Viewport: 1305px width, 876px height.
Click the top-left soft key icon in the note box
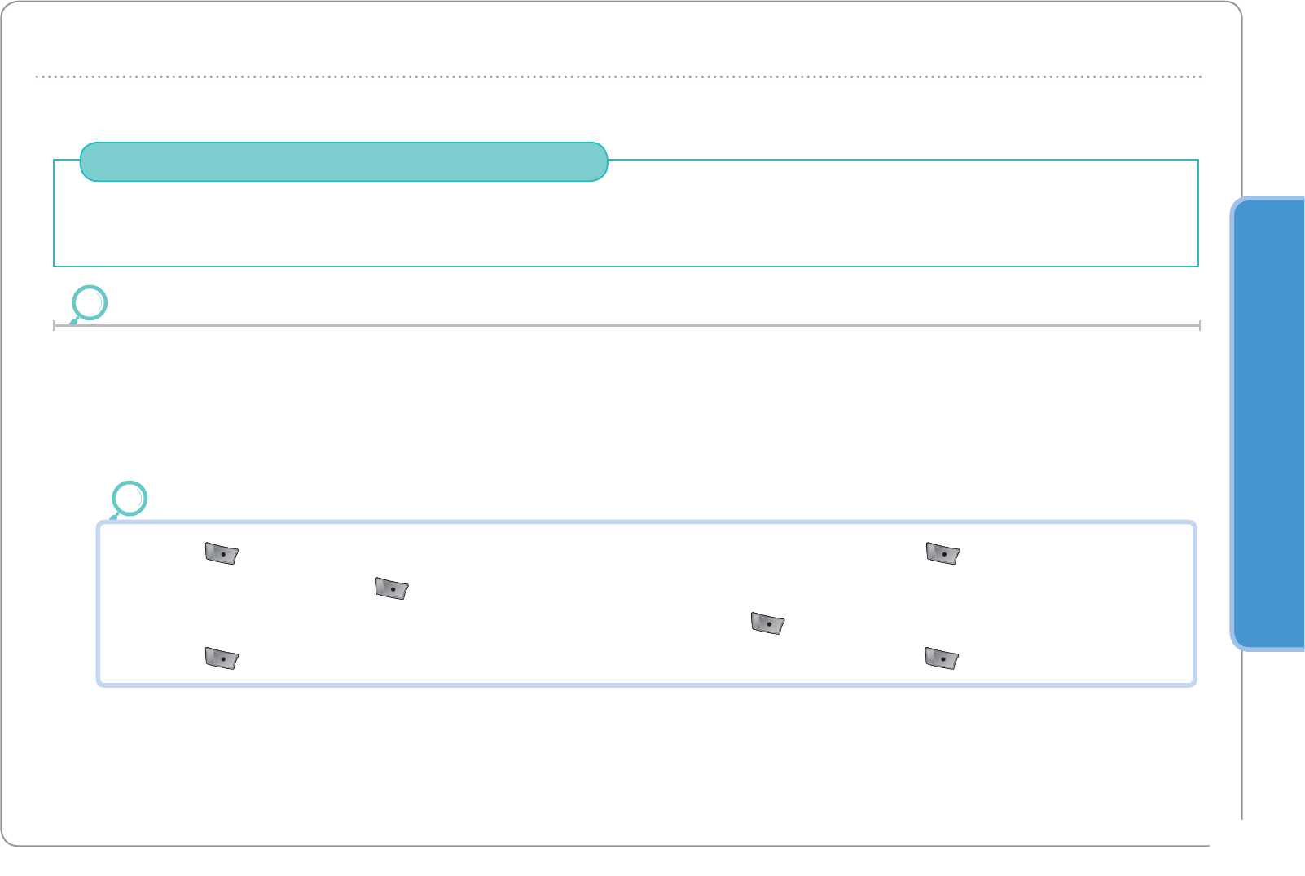click(222, 554)
